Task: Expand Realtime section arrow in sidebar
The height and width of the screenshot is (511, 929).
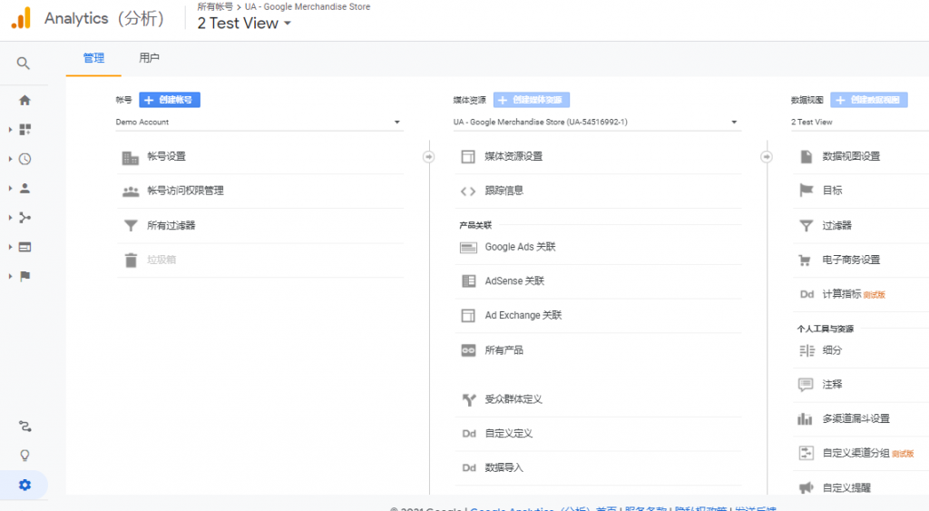Action: 10,159
